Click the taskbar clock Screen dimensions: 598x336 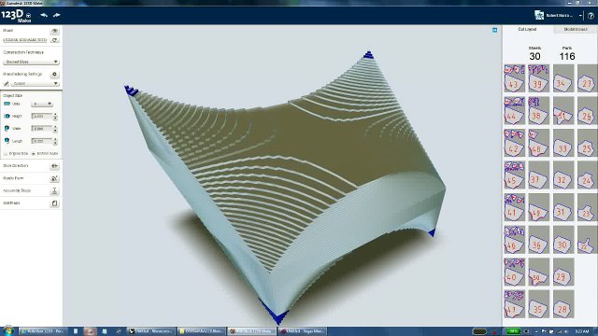582,331
